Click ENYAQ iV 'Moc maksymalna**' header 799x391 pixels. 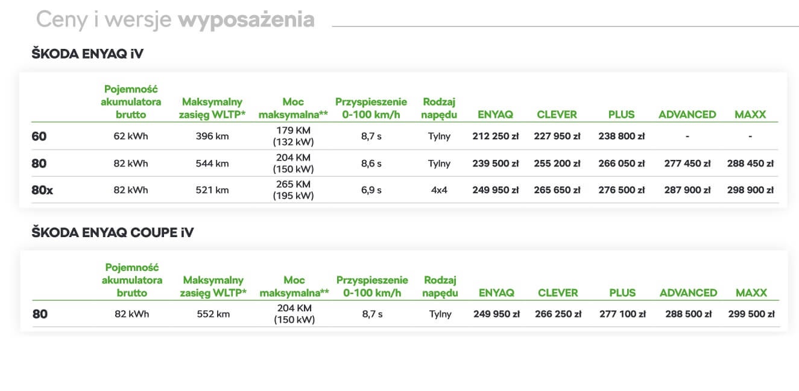(293, 108)
